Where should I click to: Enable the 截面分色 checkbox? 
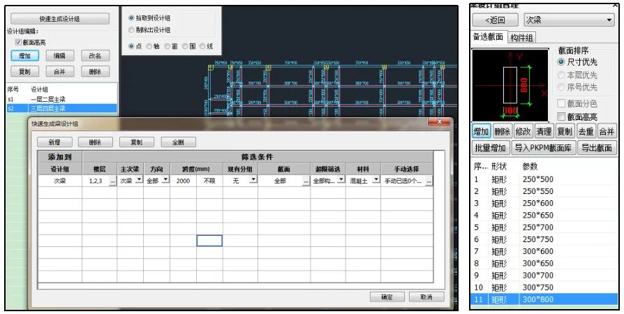tap(561, 103)
